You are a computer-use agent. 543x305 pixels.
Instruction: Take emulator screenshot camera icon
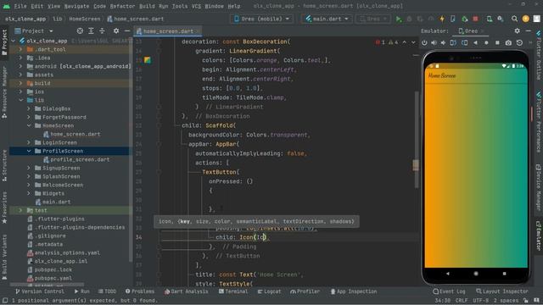click(508, 43)
